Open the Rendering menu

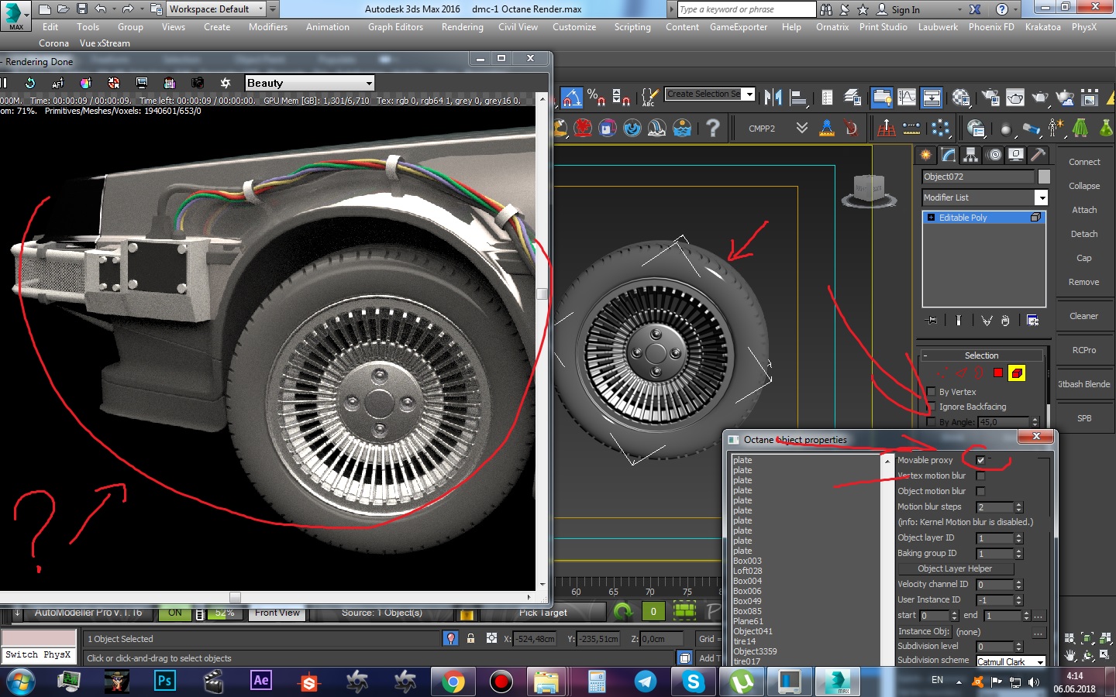pos(462,27)
